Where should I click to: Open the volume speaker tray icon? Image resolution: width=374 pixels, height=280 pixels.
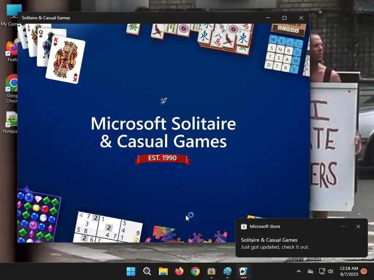pos(330,271)
